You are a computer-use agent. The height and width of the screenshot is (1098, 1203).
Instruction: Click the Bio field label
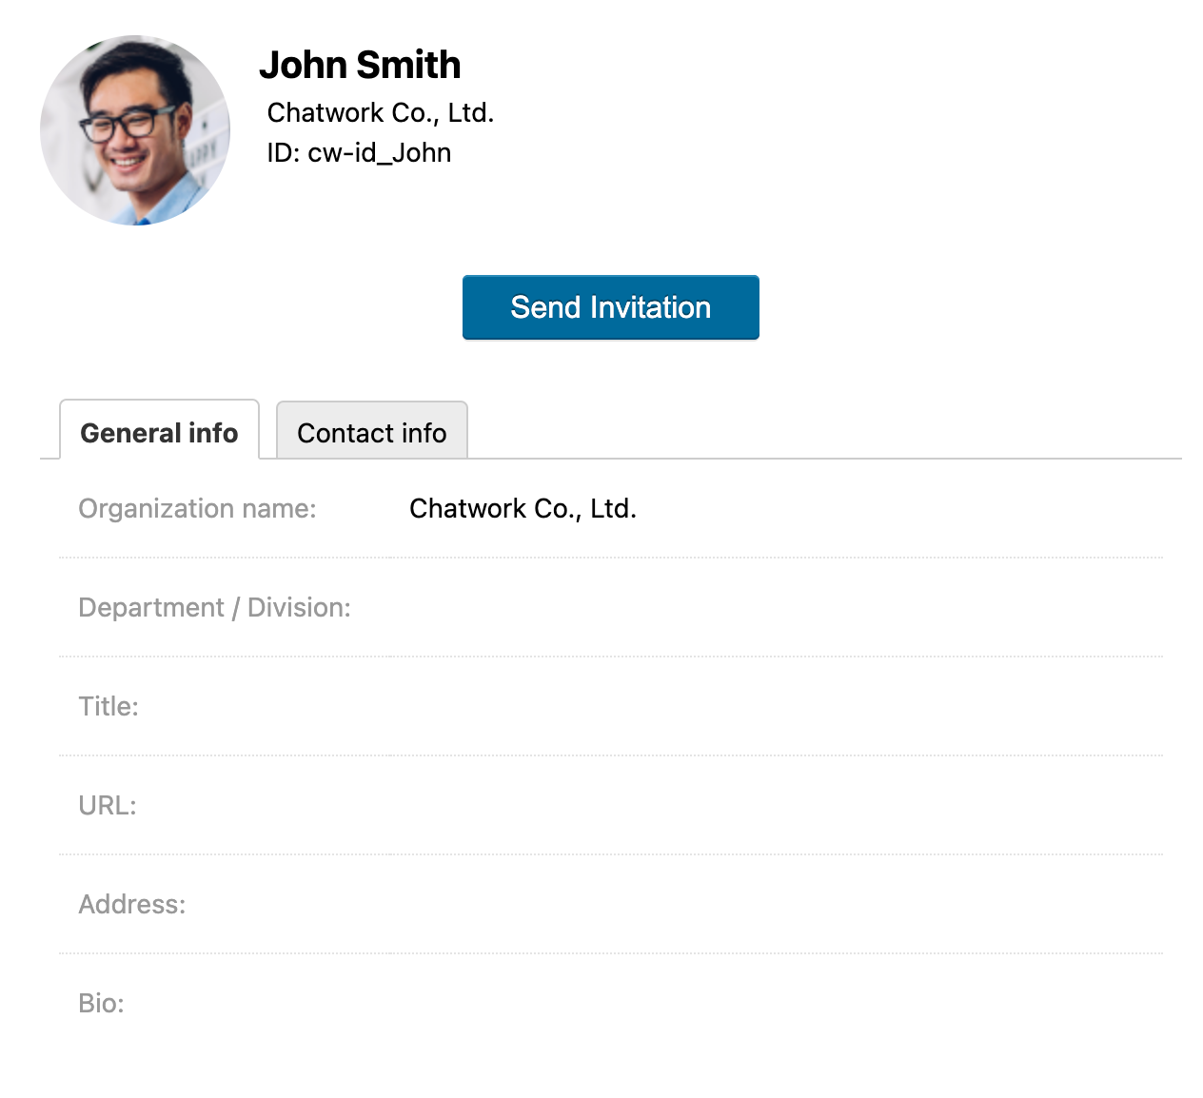point(101,1003)
